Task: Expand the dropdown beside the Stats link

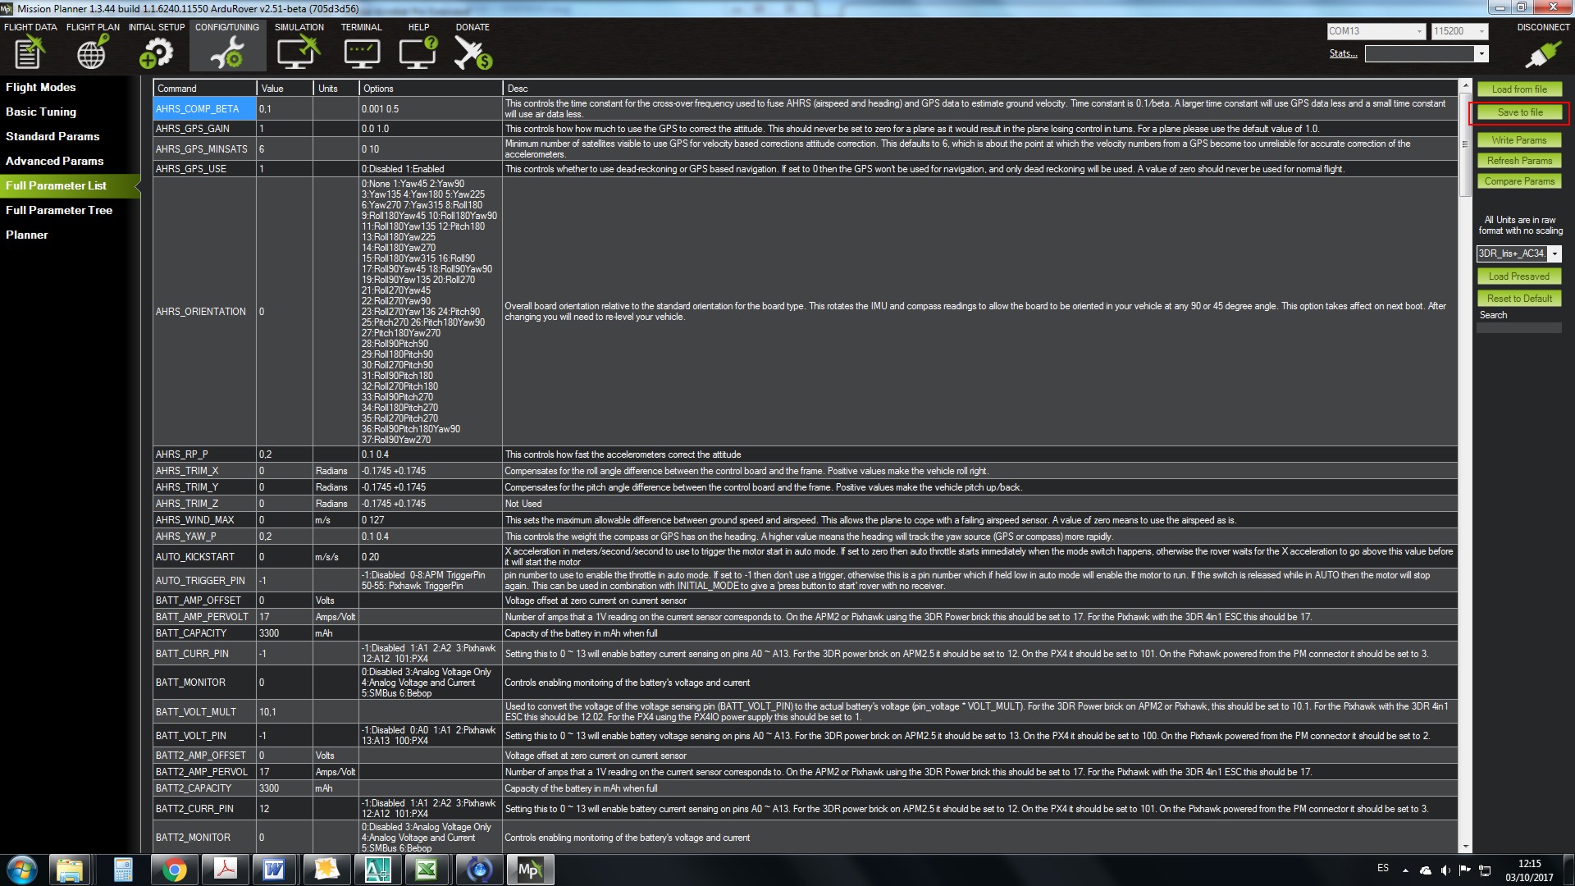Action: [x=1481, y=54]
